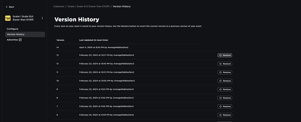Click the restore clock icon for version 10
The width and height of the screenshot is (301, 122).
tap(220, 81)
